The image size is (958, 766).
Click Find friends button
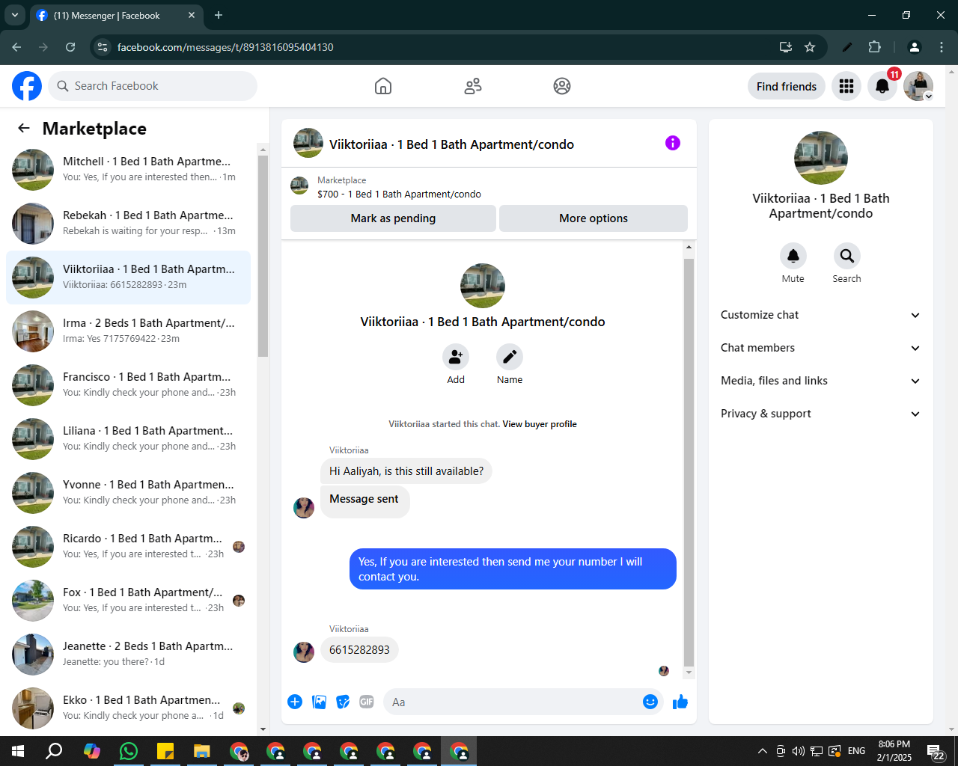pyautogui.click(x=787, y=86)
